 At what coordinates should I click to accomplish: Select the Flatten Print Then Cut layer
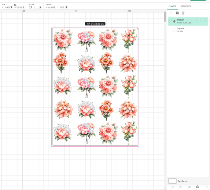point(188,21)
